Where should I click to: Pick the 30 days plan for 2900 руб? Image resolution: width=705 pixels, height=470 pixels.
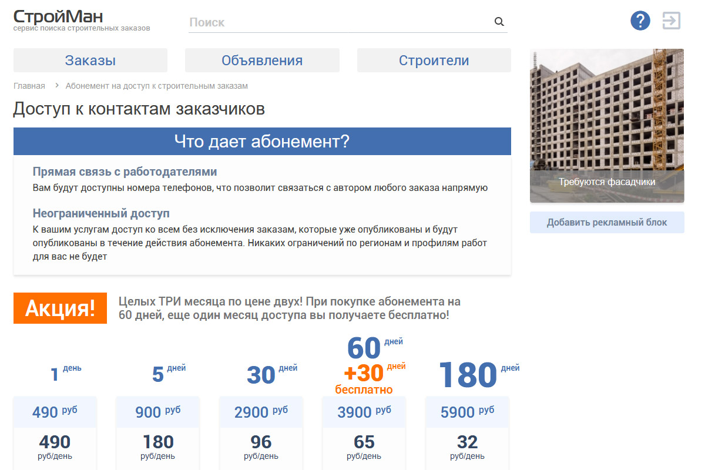tap(261, 412)
